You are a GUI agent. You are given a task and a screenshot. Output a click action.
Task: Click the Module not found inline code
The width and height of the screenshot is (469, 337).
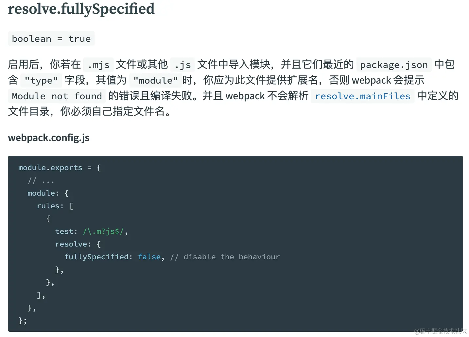click(57, 96)
